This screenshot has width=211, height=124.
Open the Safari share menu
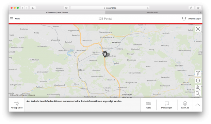(191, 8)
